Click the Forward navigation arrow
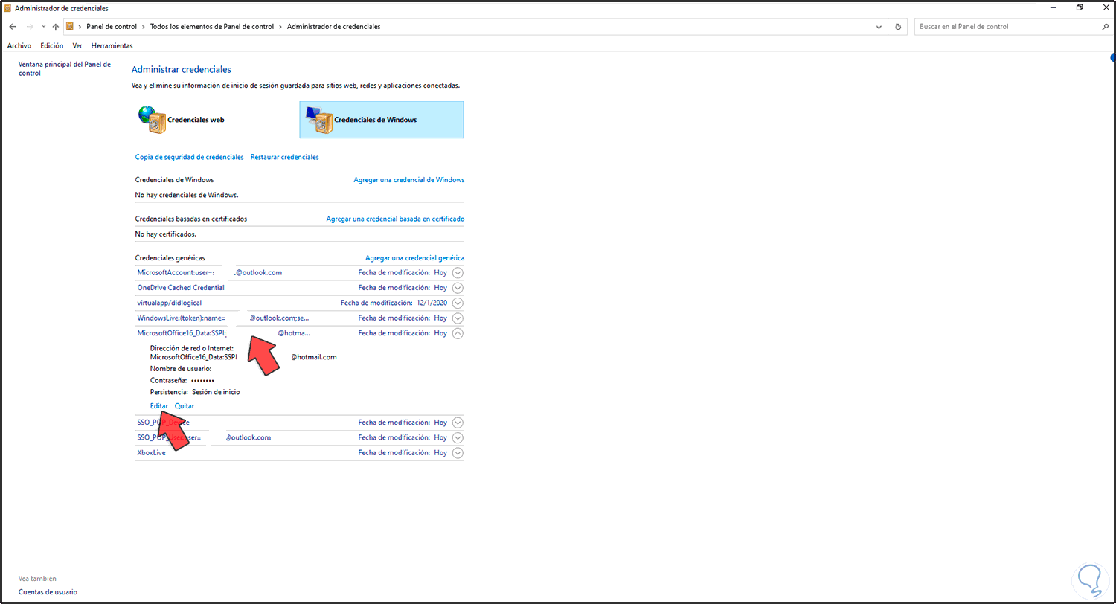1116x604 pixels. (29, 27)
